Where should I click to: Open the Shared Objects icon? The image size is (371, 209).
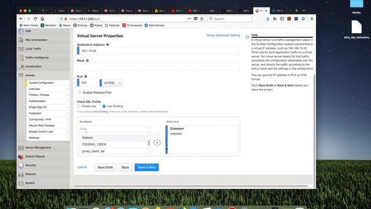click(x=21, y=156)
